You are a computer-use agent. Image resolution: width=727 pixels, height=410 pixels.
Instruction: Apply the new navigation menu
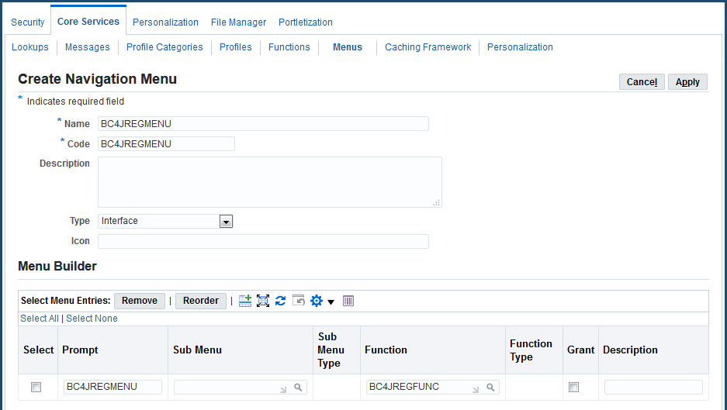(x=687, y=82)
